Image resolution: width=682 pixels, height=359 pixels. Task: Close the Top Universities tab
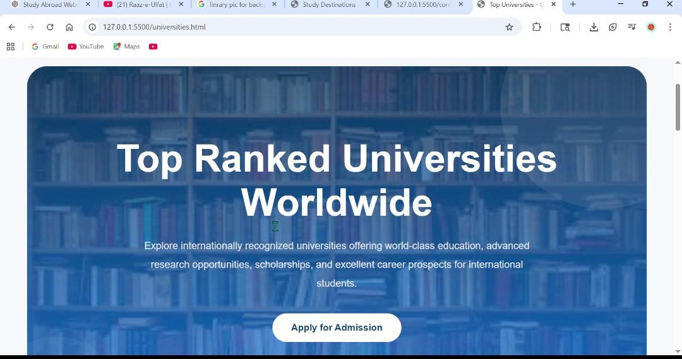tap(554, 4)
